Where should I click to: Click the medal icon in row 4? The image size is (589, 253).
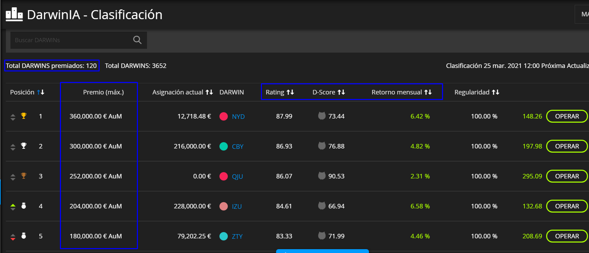click(24, 206)
